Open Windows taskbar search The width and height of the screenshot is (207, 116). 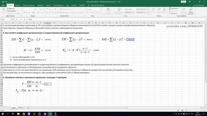click(x=8, y=114)
